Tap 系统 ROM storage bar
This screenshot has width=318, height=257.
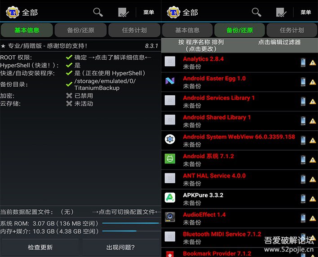tap(131, 223)
